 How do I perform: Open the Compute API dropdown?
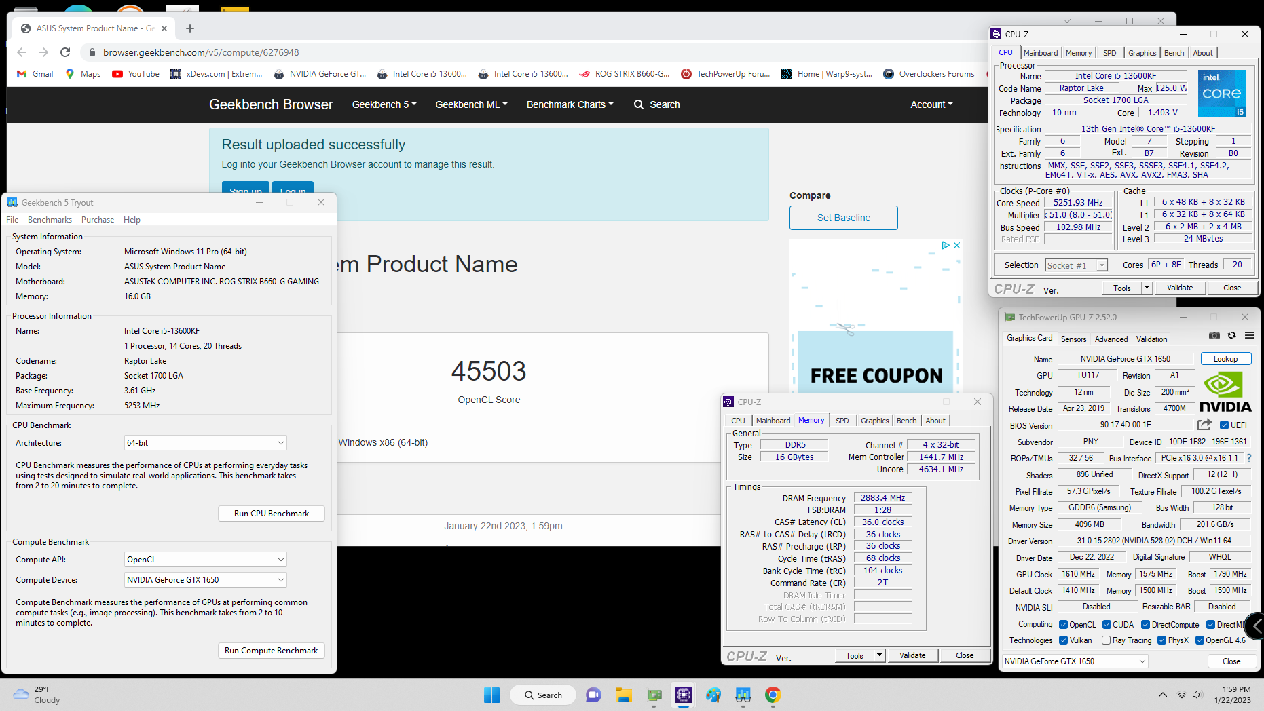205,560
